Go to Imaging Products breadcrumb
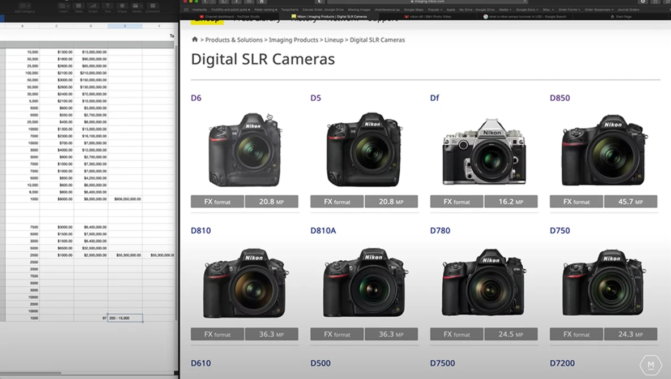The height and width of the screenshot is (379, 671). pos(293,40)
